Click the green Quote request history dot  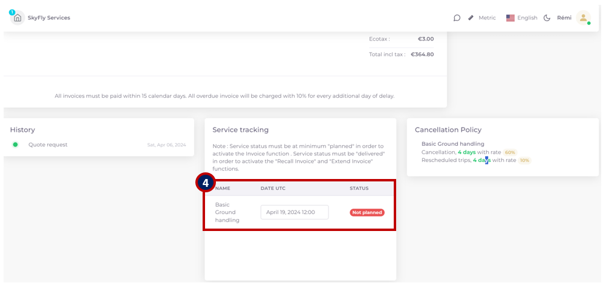point(15,145)
